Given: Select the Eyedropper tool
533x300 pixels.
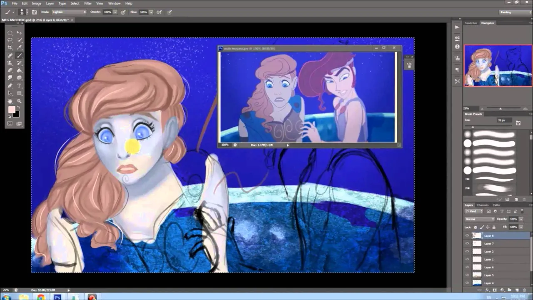Looking at the screenshot, I should [x=19, y=47].
